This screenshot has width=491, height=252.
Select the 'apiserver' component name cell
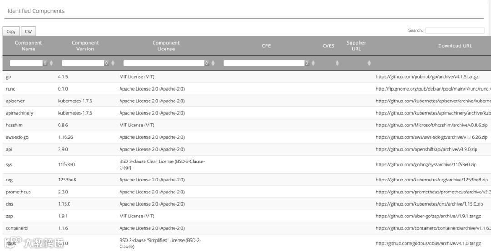pos(15,101)
